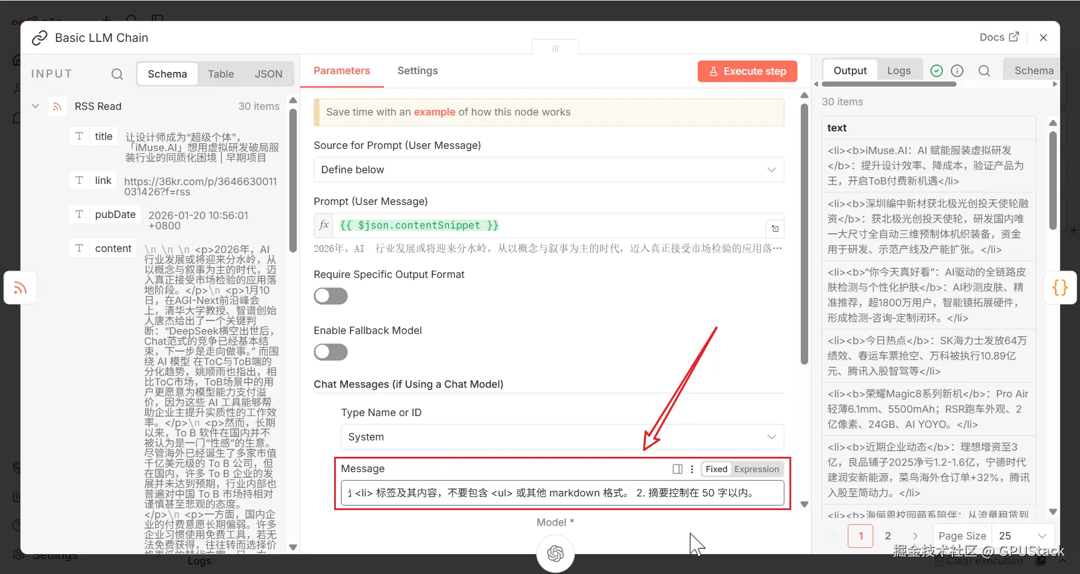Select the 荣耀Magic8系列新机 output row
The height and width of the screenshot is (574, 1080).
[x=929, y=409]
